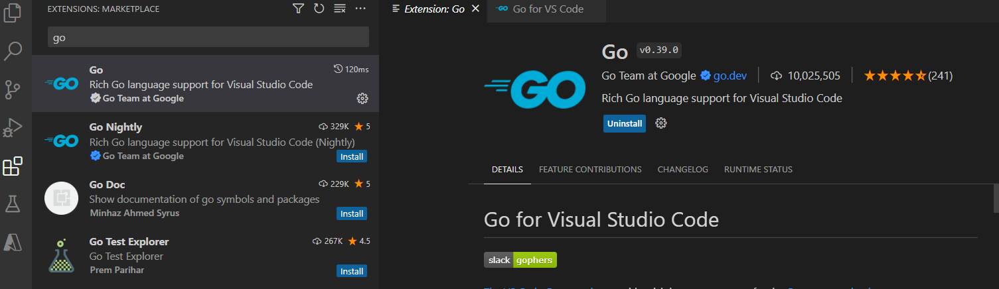Click the slack gophers badge

coord(520,260)
